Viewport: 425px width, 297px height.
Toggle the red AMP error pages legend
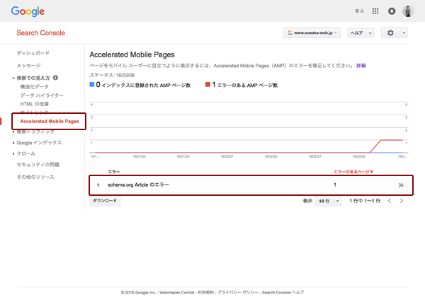(242, 85)
